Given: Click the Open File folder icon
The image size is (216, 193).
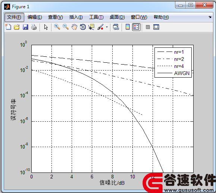Looking at the screenshot, I should tap(17, 27).
